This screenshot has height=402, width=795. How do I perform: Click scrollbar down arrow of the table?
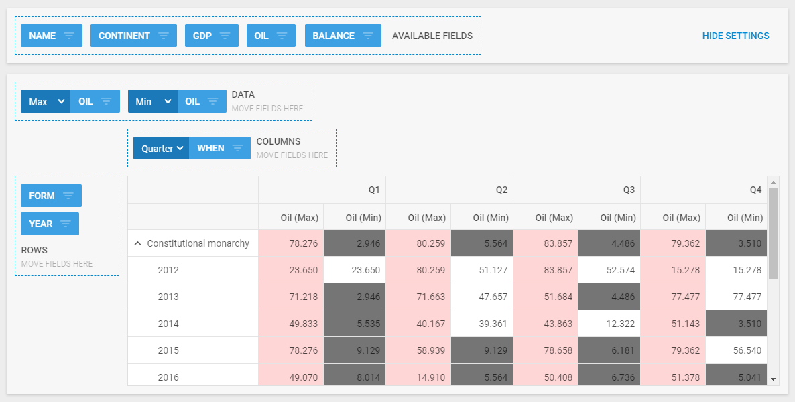(x=773, y=379)
